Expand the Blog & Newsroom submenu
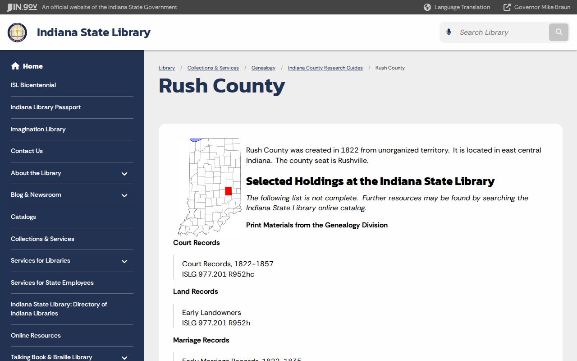 [x=124, y=195]
